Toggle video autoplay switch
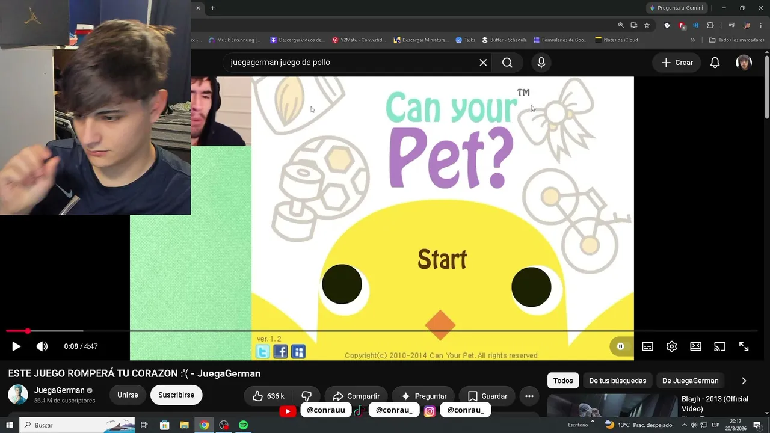Viewport: 770px width, 433px height. pos(621,346)
